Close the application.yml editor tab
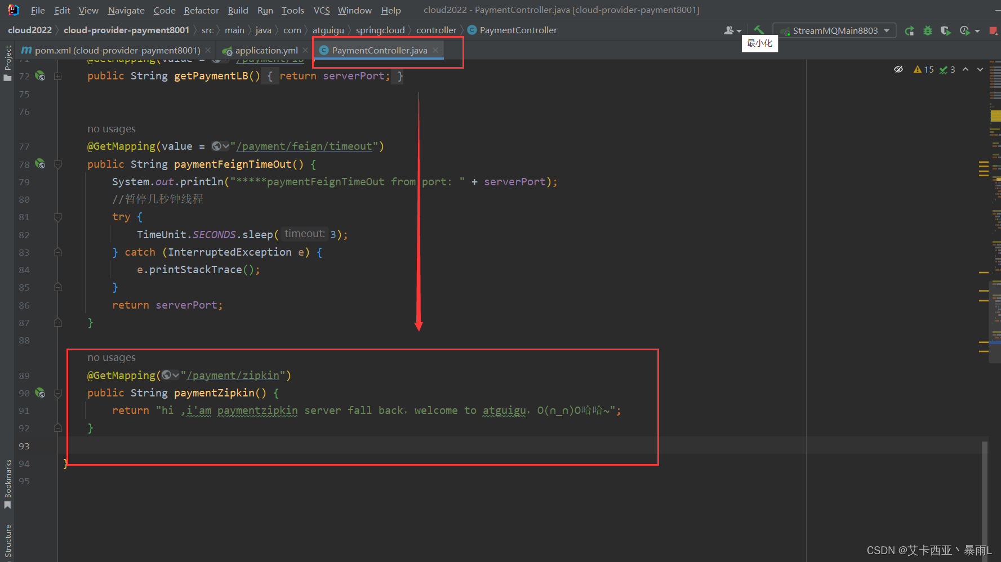This screenshot has width=1001, height=562. click(305, 50)
